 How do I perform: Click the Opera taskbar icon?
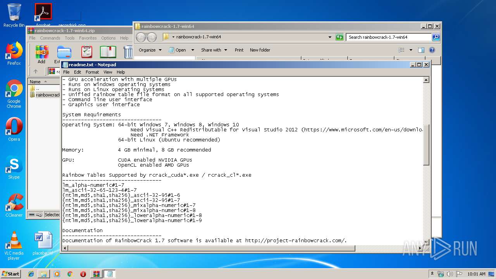83,274
